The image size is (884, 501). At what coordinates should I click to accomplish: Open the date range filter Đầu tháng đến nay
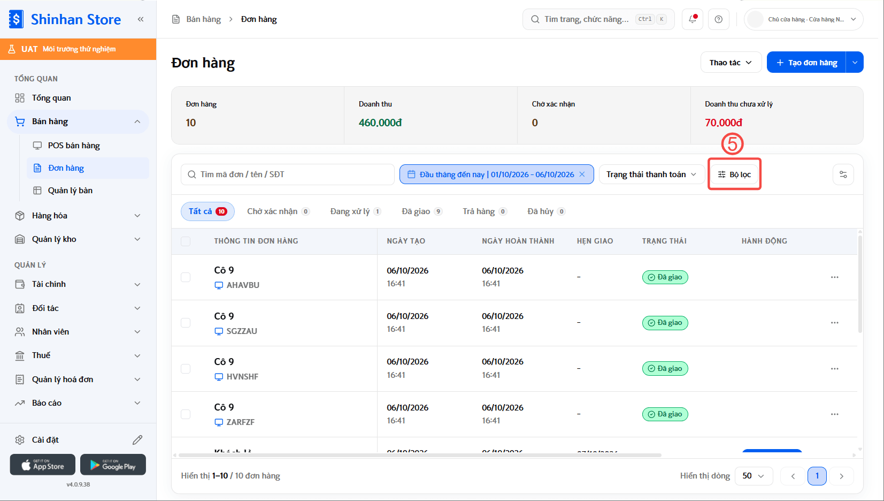coord(496,174)
